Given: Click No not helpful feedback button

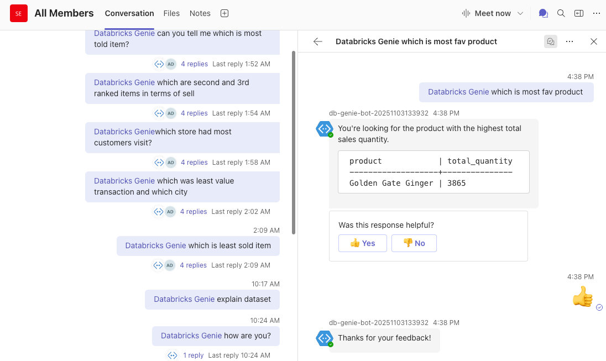Looking at the screenshot, I should coord(414,243).
